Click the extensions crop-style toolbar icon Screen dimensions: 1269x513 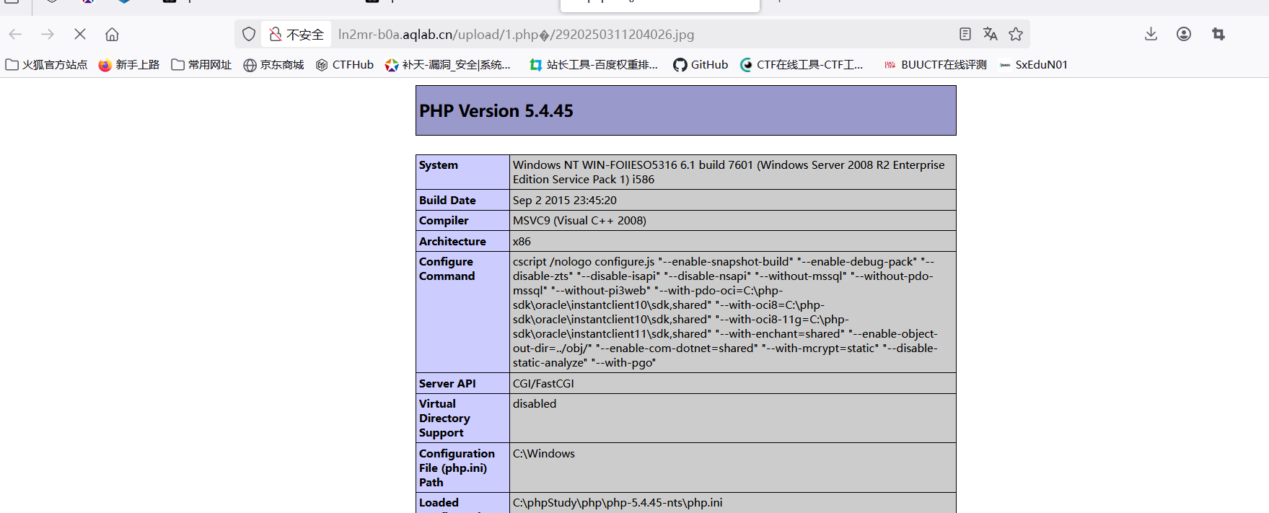1218,34
